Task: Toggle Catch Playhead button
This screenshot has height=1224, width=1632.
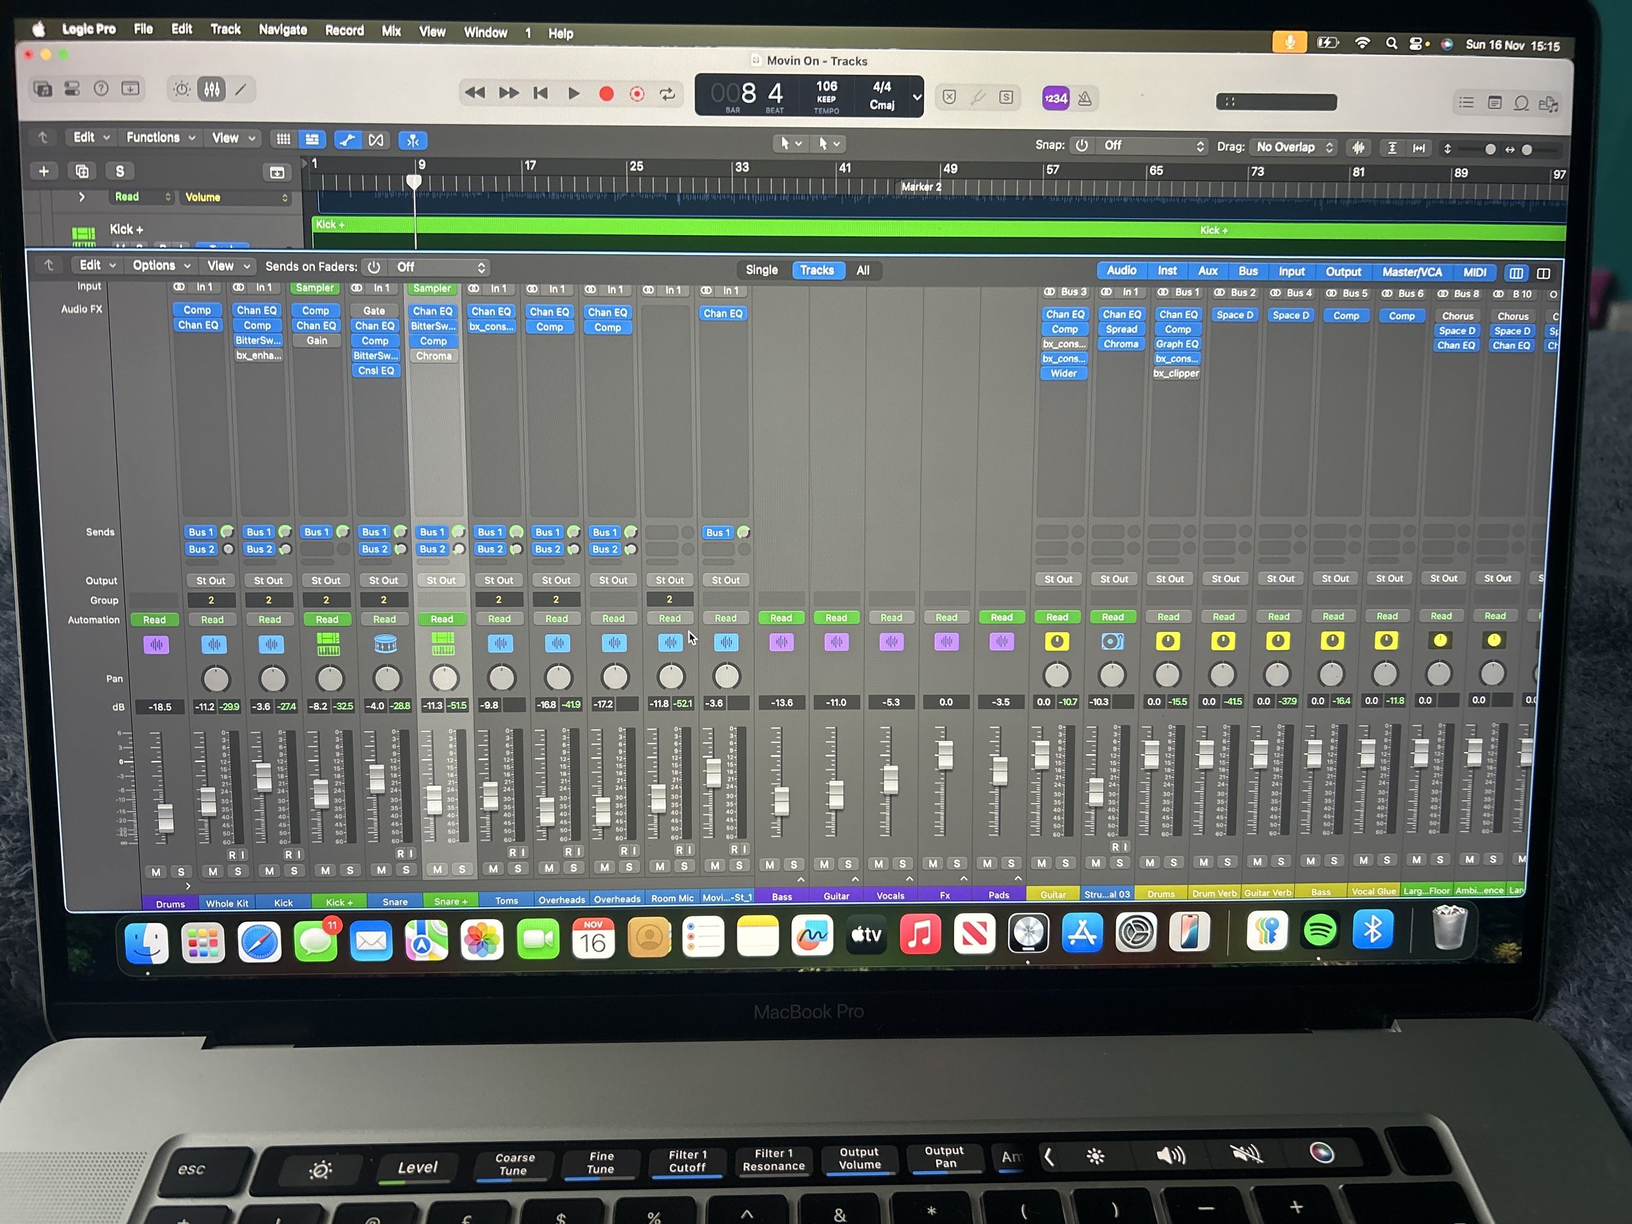Action: (413, 140)
